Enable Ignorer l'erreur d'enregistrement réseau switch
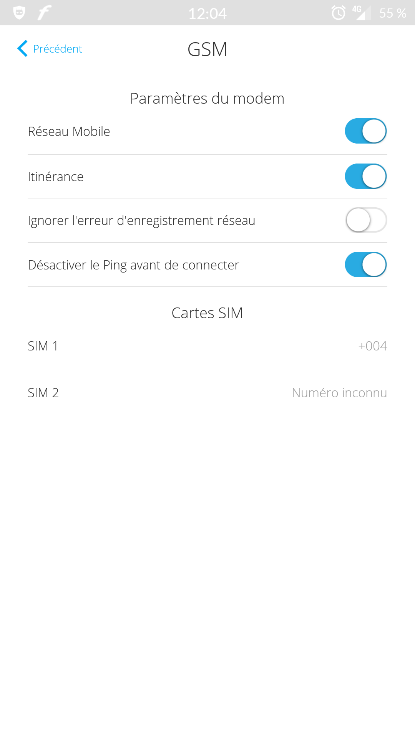Screen dimensions: 415x737 pyautogui.click(x=365, y=220)
